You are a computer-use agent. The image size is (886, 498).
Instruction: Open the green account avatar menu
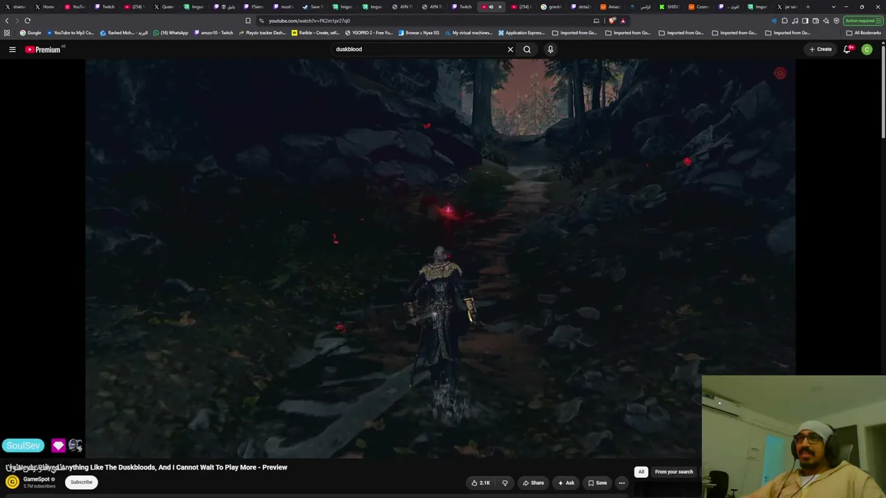point(867,49)
